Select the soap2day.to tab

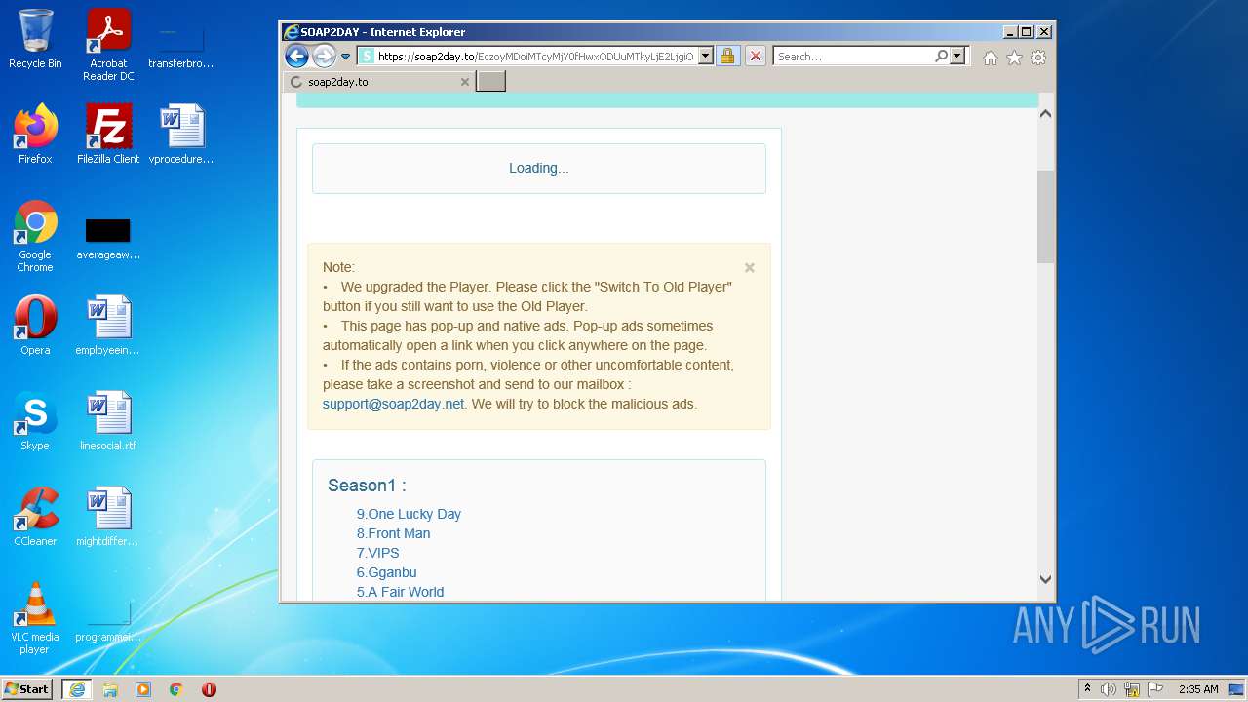380,82
